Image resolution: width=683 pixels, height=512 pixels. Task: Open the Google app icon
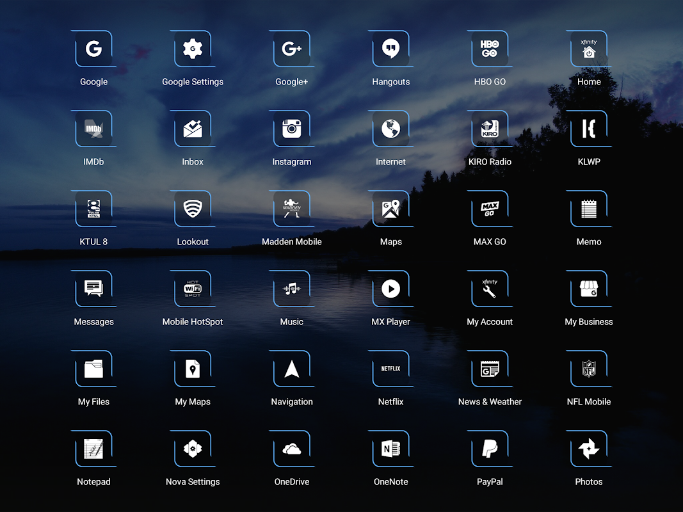tap(93, 49)
